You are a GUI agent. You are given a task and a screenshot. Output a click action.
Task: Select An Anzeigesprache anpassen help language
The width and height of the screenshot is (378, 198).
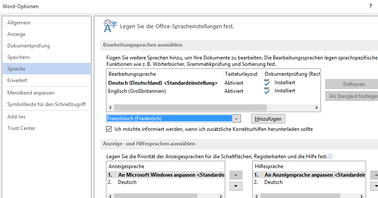tap(309, 175)
